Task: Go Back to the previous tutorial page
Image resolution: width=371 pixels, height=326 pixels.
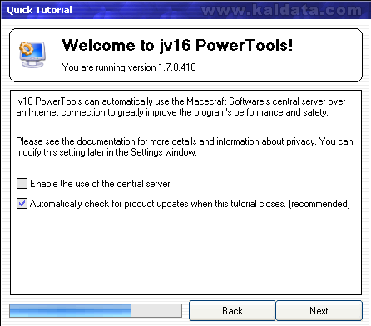Action: point(232,311)
